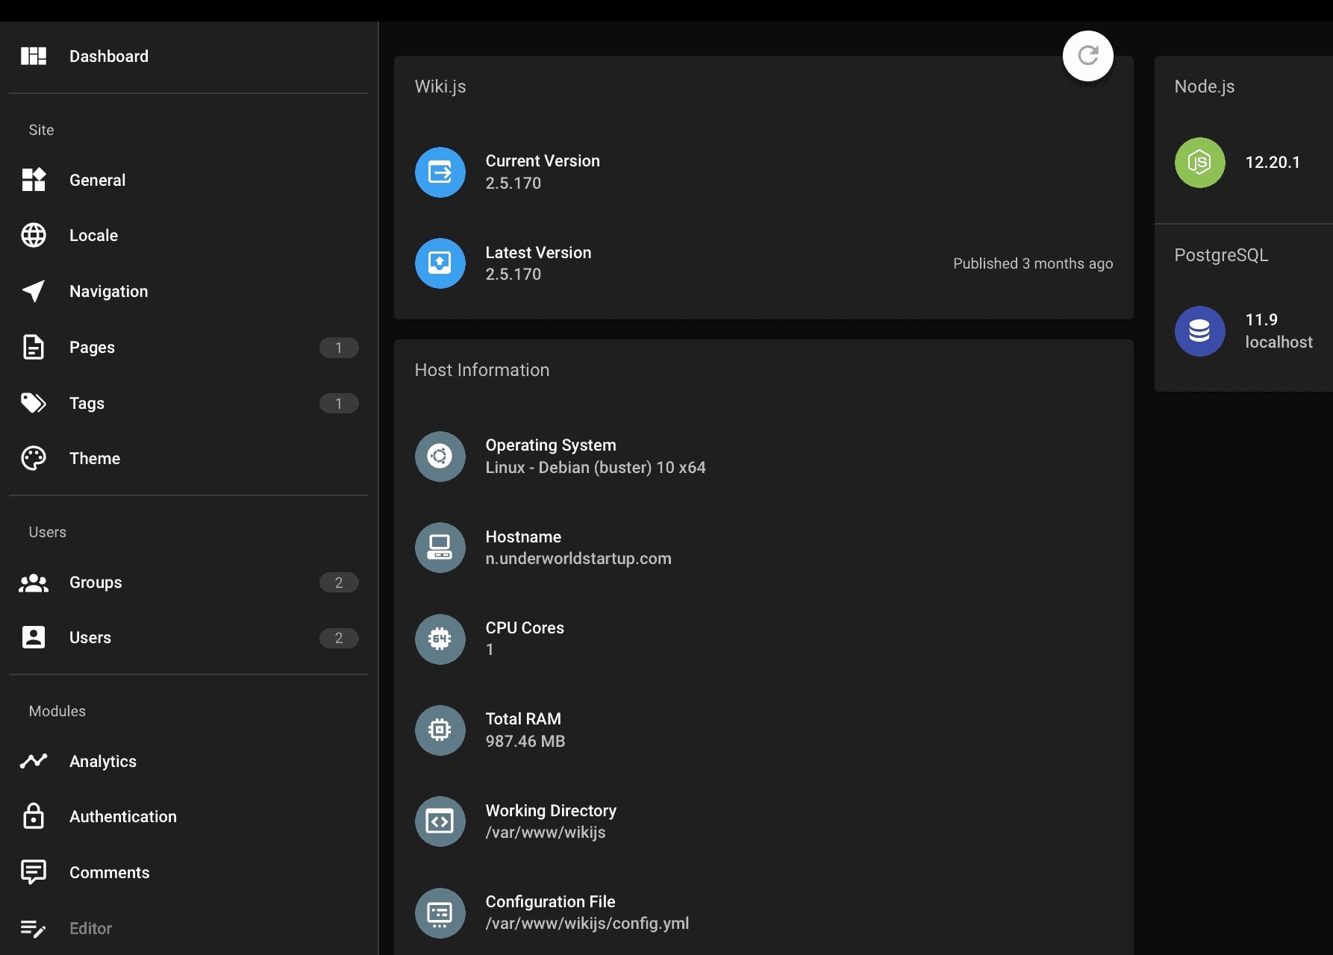Click the Analytics chart icon
This screenshot has height=955, width=1333.
(x=34, y=761)
